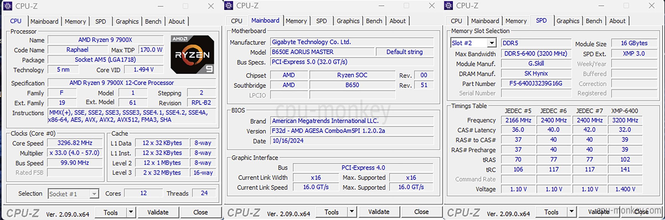Click the Max TDP value 170.0 W

pos(151,50)
